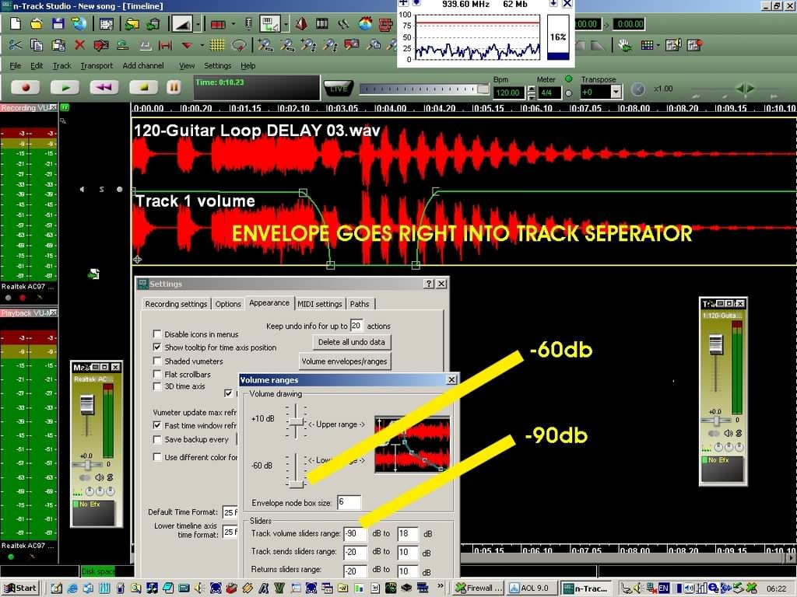Viewport: 797px width, 597px height.
Task: Open the dropdown arrow beside the color grid icon
Action: (658, 45)
